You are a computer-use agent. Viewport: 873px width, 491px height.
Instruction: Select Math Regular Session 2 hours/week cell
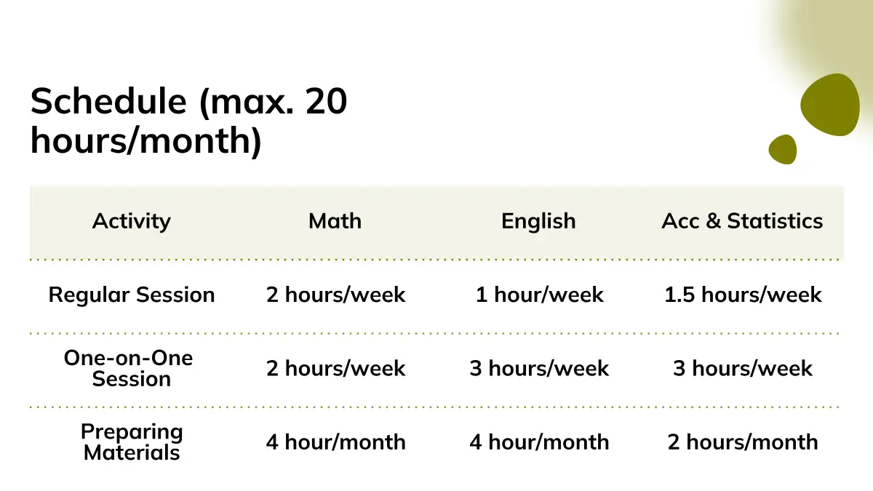click(x=335, y=295)
